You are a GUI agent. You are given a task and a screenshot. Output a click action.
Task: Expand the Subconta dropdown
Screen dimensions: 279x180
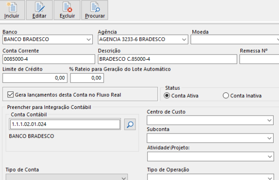click(x=210, y=138)
